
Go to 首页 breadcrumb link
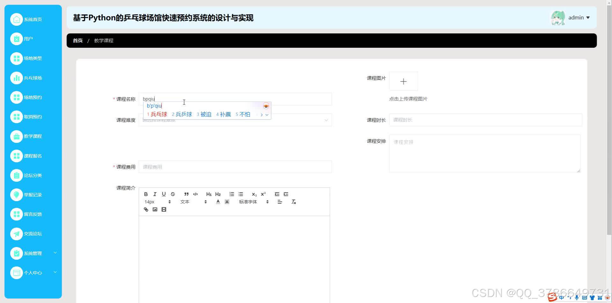[77, 40]
